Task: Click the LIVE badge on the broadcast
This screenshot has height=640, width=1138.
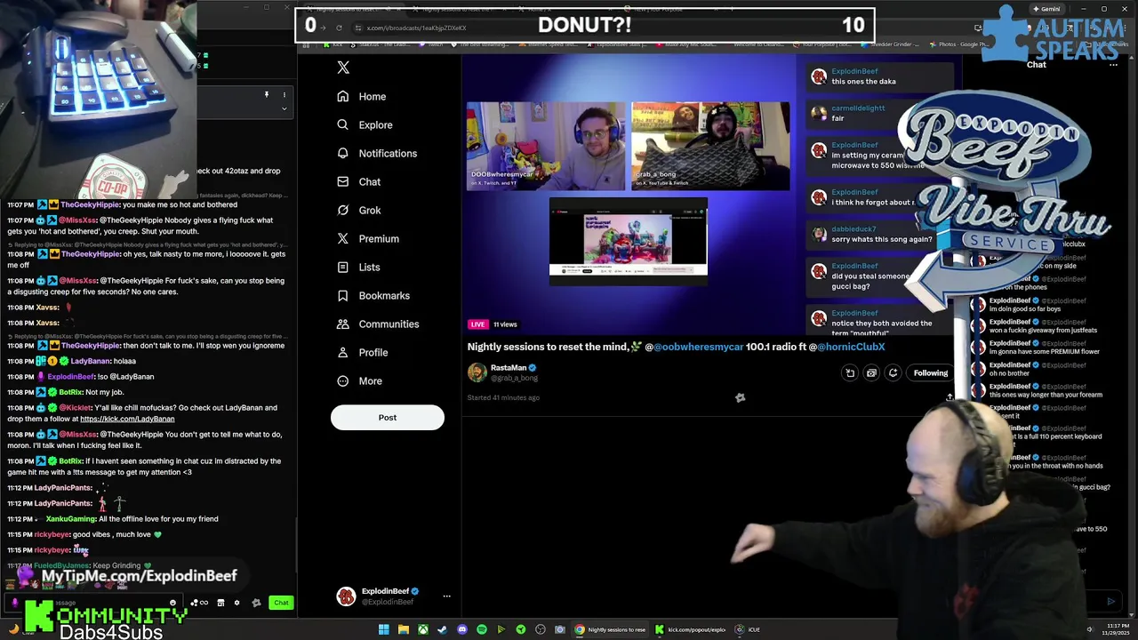Action: click(x=478, y=324)
